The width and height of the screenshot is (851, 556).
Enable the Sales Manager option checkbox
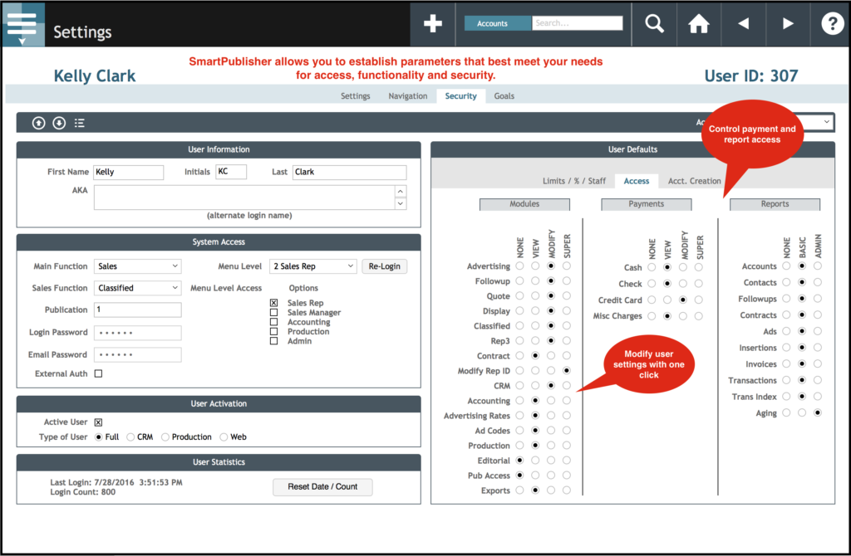[x=273, y=312]
